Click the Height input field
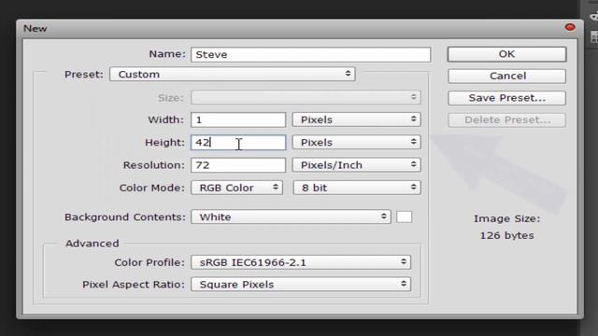Image resolution: width=598 pixels, height=336 pixels. tap(238, 142)
